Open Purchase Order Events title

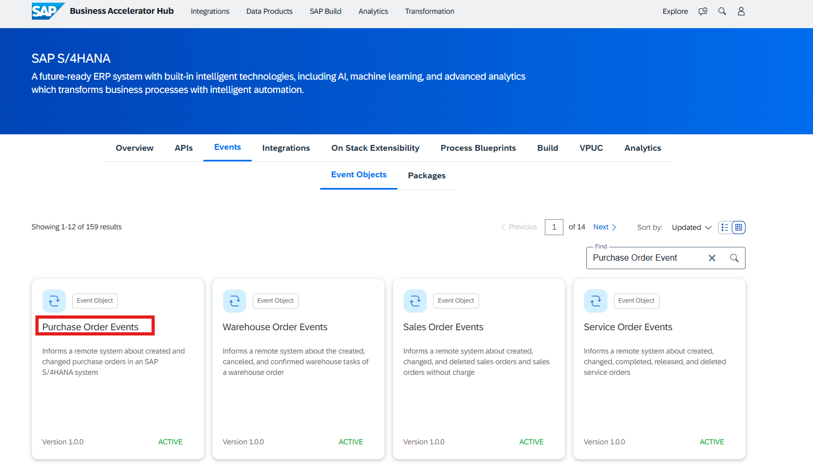tap(90, 327)
